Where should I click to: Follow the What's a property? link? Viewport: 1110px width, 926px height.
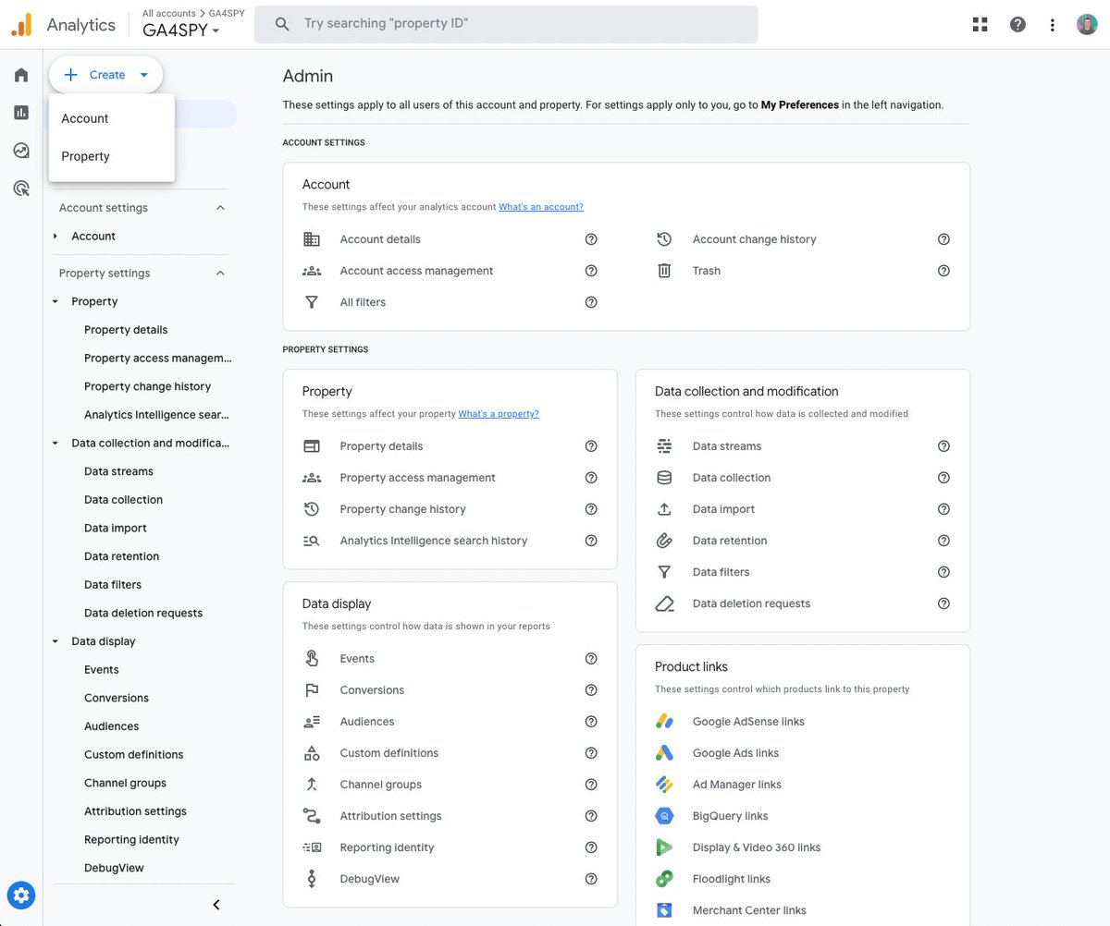(x=499, y=414)
